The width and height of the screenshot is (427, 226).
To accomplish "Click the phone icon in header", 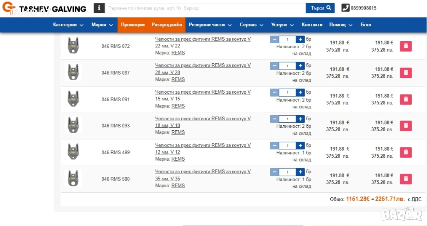I will (345, 8).
